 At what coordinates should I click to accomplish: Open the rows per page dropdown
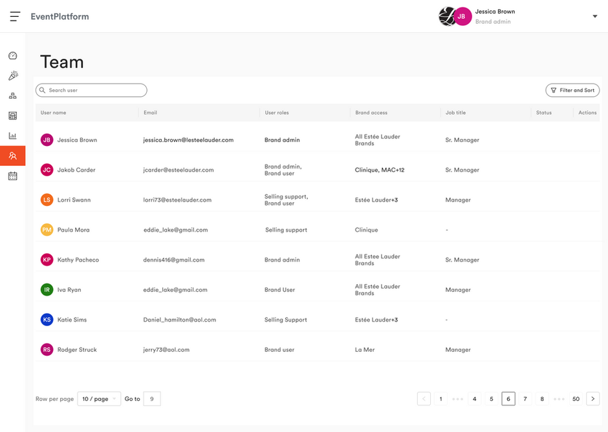99,399
